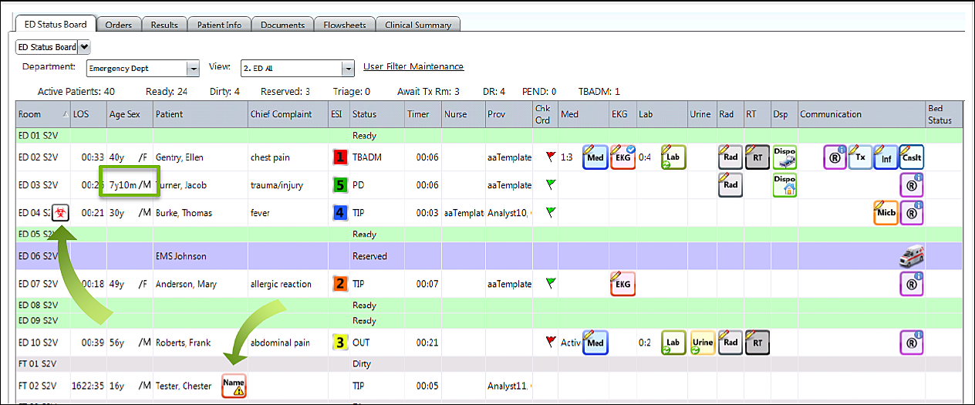Open the Urine icon for Roberts, Frank
This screenshot has width=975, height=405.
[x=702, y=343]
